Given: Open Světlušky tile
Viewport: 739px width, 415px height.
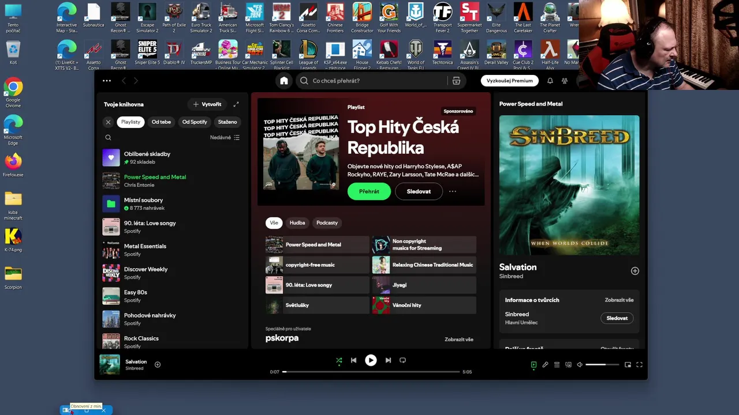Looking at the screenshot, I should (x=317, y=305).
